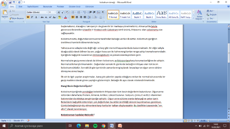The width and height of the screenshot is (230, 129).
Task: Toggle bold K button
Action: tap(28, 17)
